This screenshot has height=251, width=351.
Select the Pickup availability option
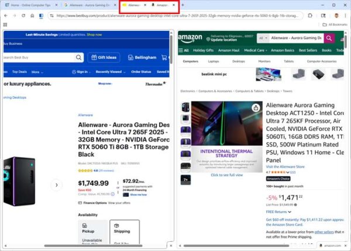pos(93,232)
